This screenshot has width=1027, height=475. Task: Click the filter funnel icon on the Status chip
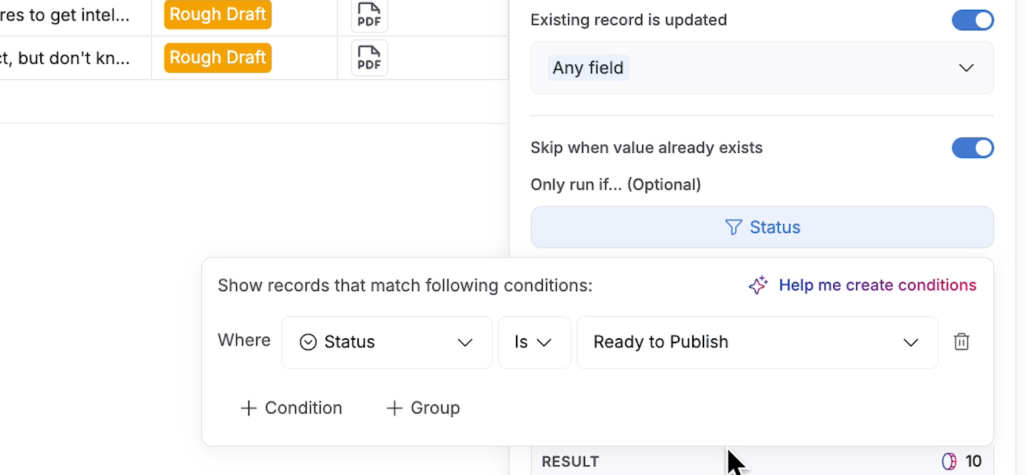tap(733, 227)
